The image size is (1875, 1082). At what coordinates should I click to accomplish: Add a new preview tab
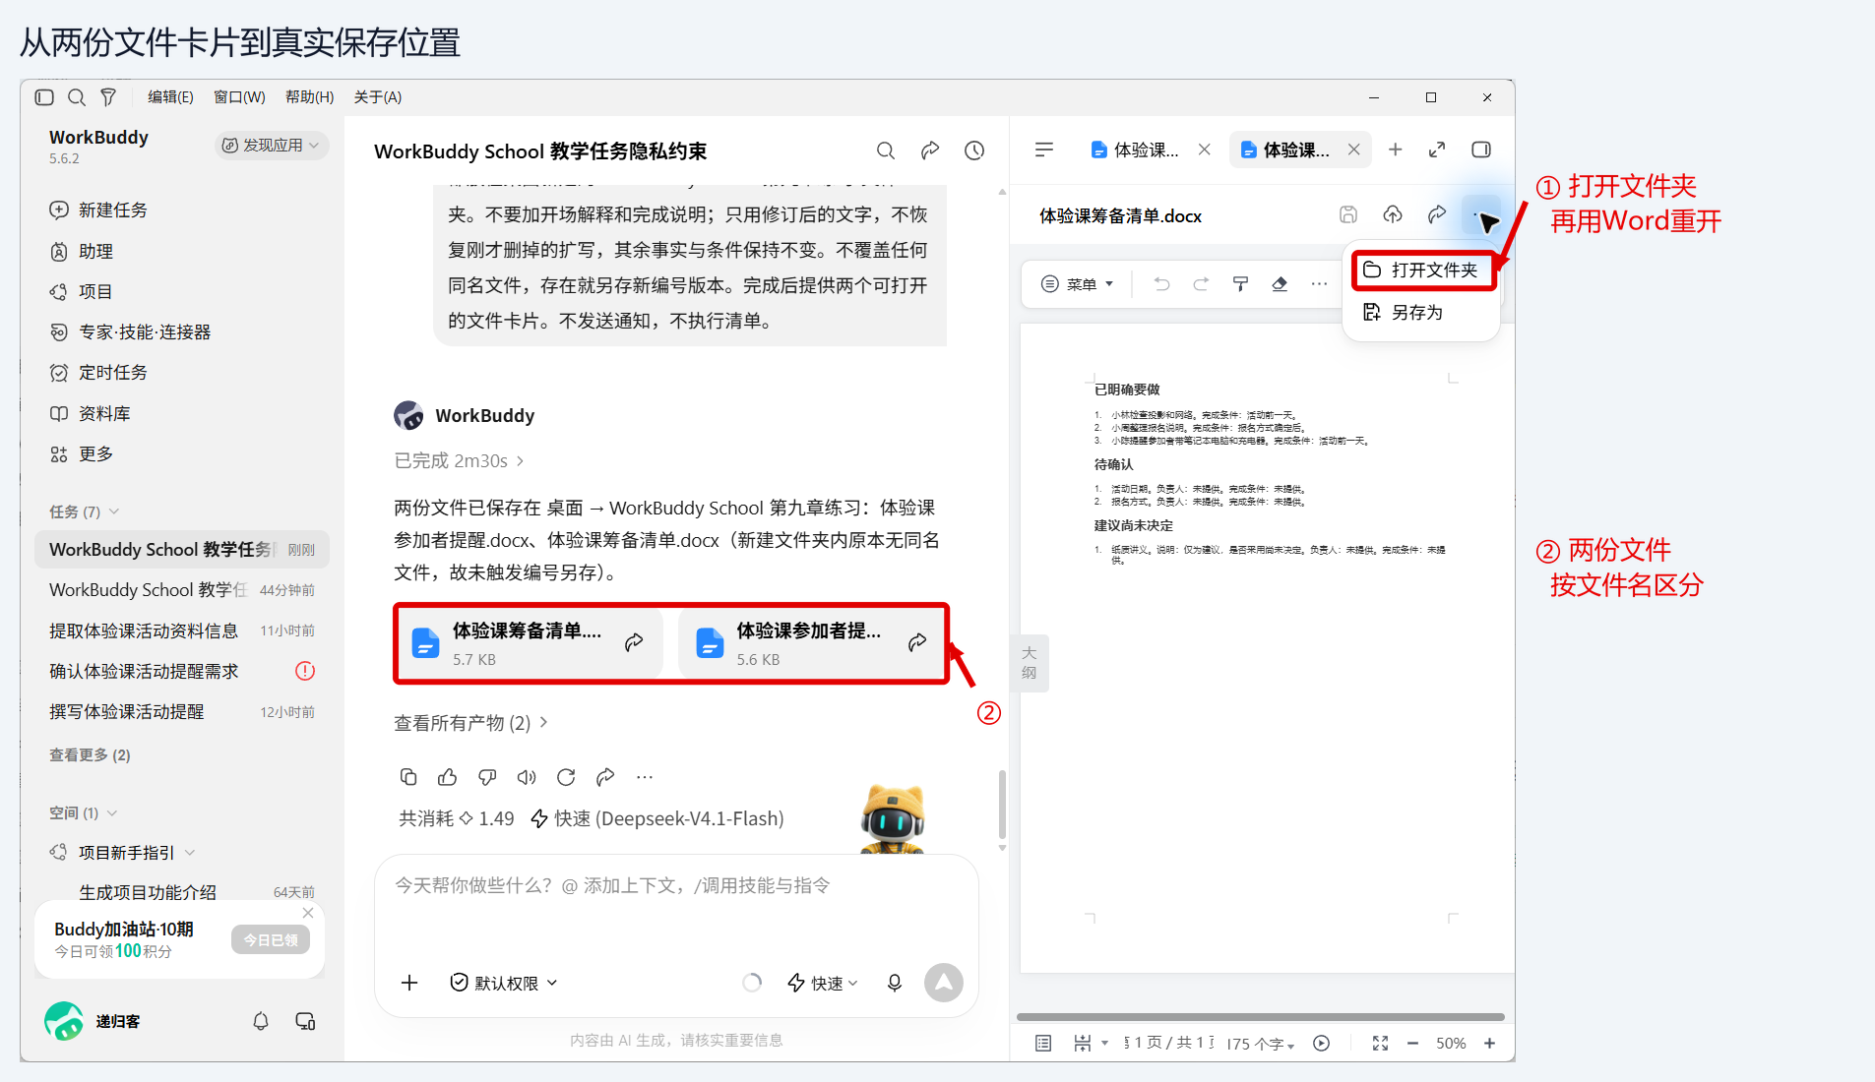[1395, 150]
